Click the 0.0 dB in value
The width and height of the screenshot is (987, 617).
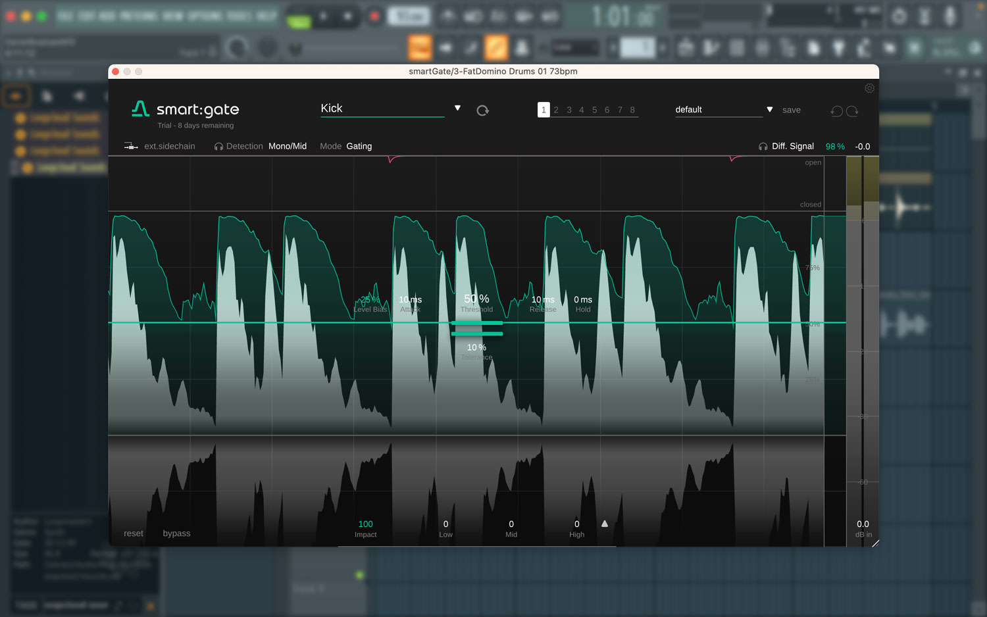pyautogui.click(x=863, y=524)
